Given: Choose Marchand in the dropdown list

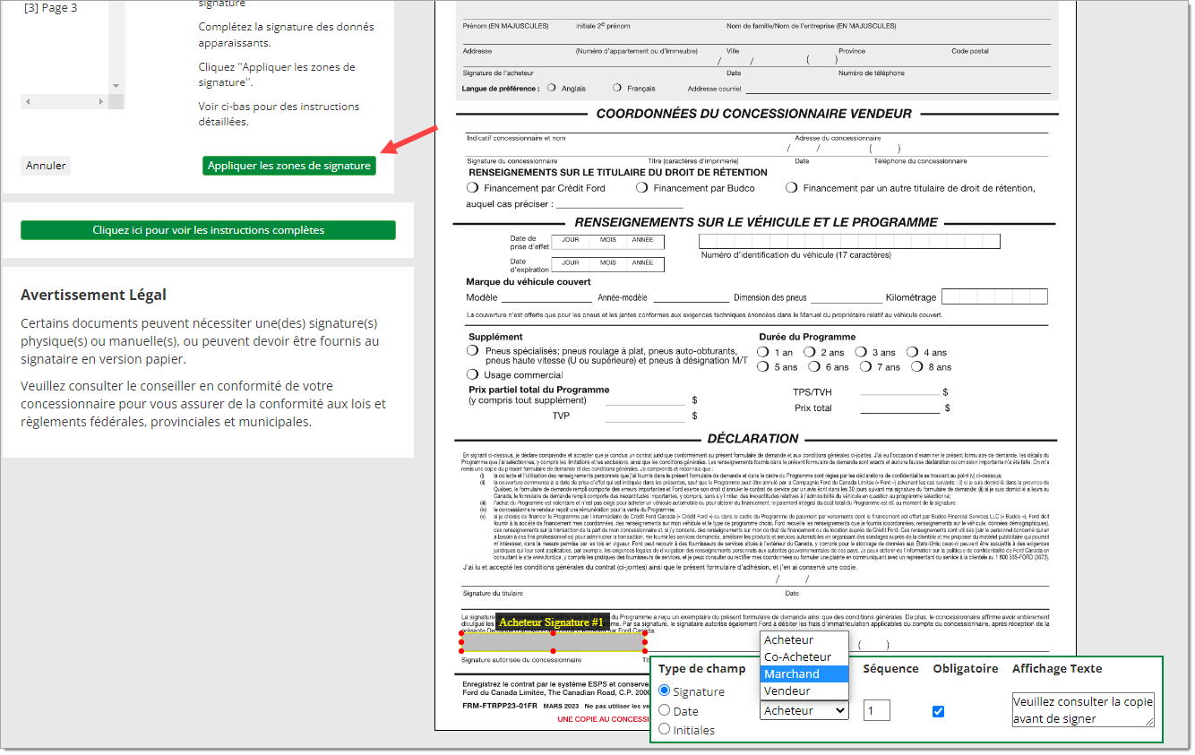Looking at the screenshot, I should pos(804,674).
